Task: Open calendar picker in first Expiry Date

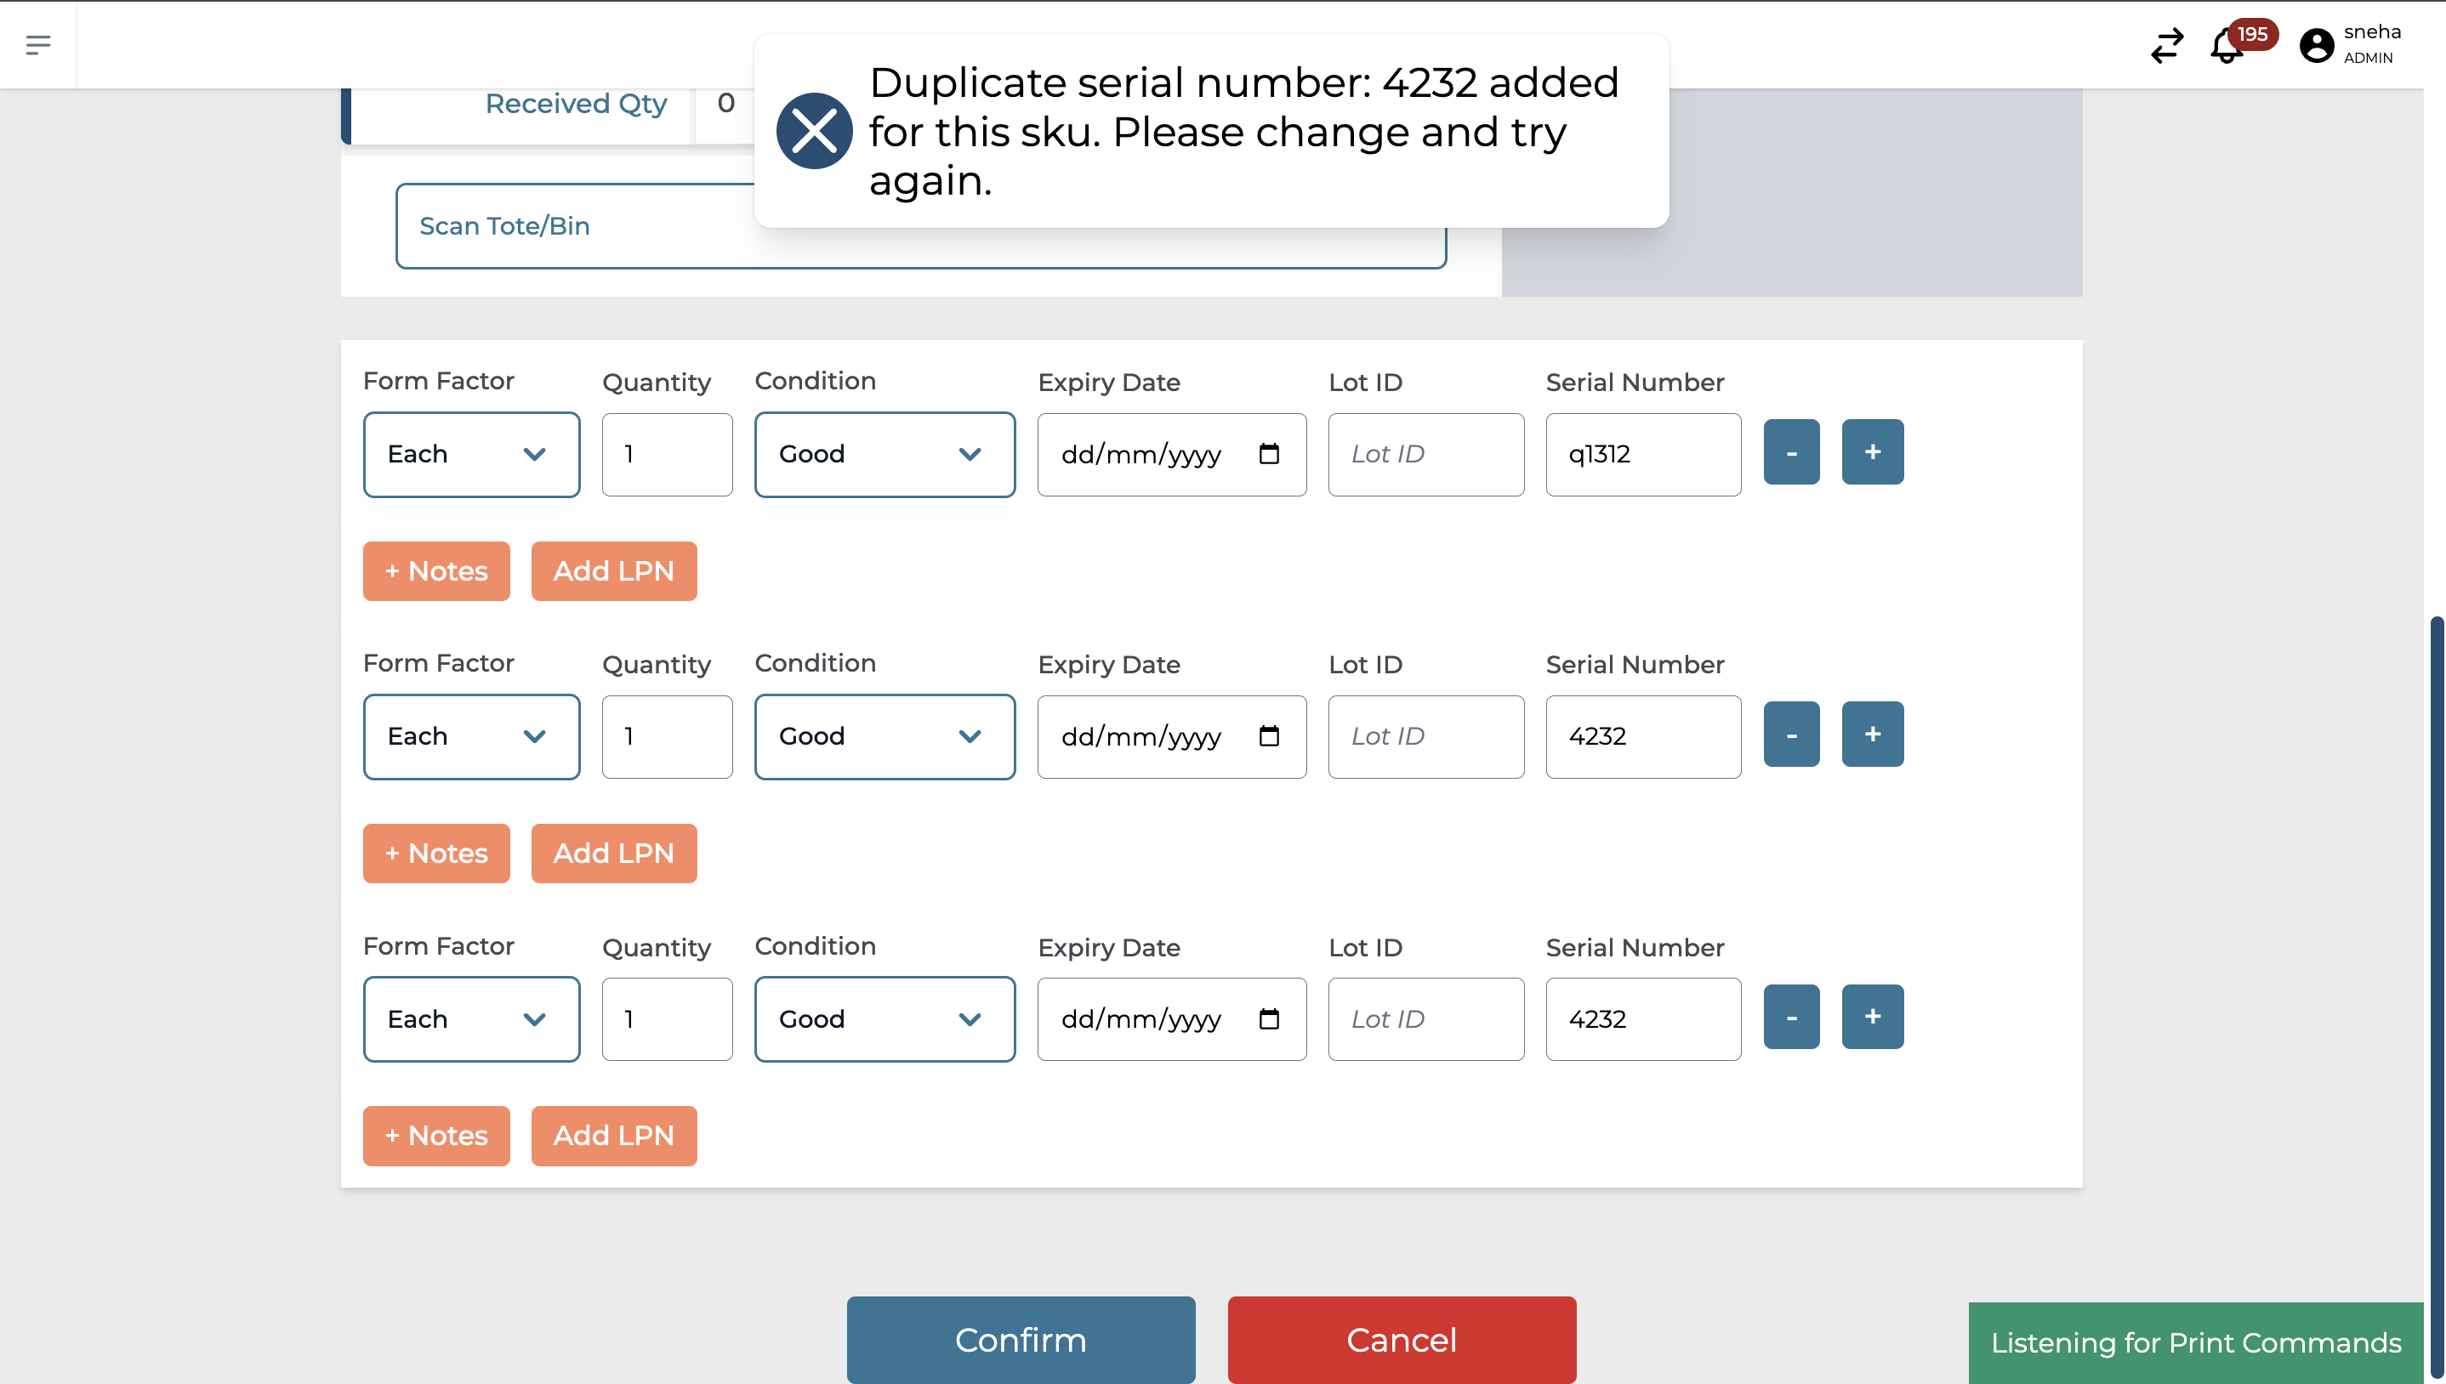Action: (1268, 454)
